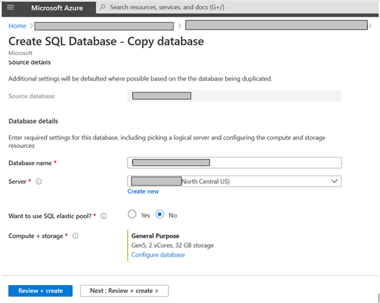The image size is (380, 303).
Task: Click Next : Review + create button
Action: 124,291
